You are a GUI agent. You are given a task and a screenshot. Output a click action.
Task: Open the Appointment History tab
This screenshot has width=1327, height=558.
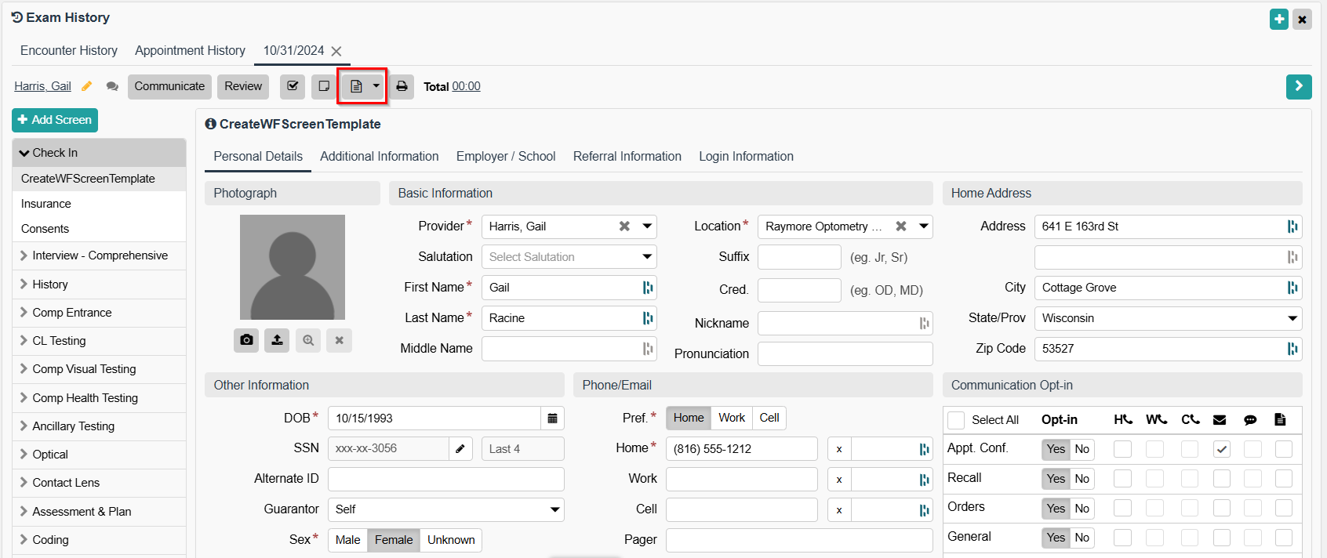tap(190, 51)
